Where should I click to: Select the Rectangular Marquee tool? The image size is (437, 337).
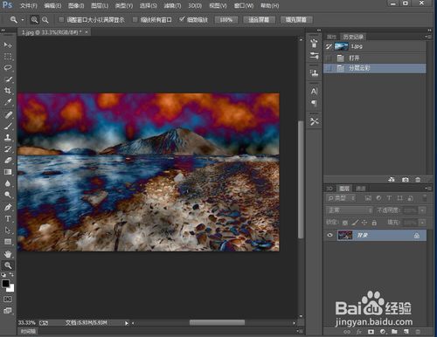(8, 56)
